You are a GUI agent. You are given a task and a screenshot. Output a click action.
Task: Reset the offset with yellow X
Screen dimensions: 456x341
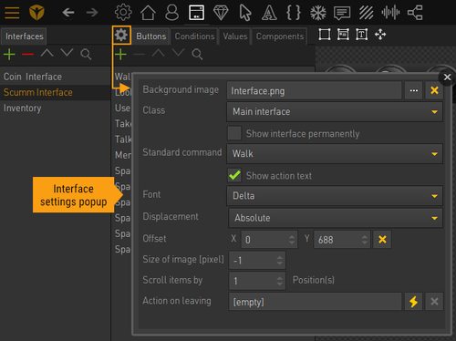coord(382,240)
